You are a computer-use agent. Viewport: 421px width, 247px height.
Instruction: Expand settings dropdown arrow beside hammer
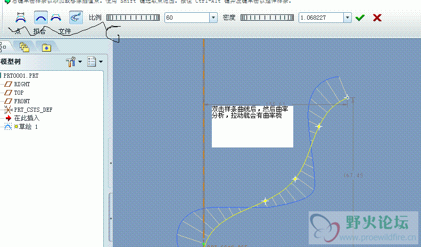click(80, 62)
